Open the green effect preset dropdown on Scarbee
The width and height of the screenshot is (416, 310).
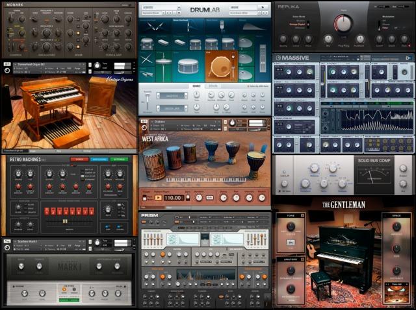pos(69,300)
